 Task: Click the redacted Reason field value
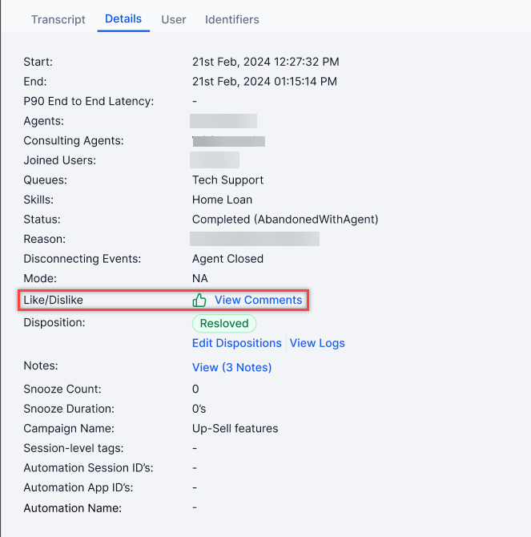tap(255, 239)
